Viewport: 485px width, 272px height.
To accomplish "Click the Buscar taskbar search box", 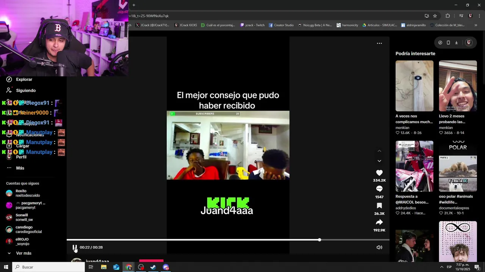I will pyautogui.click(x=48, y=267).
